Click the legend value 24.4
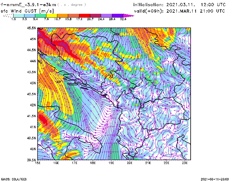The image size is (235, 181). (101, 19)
